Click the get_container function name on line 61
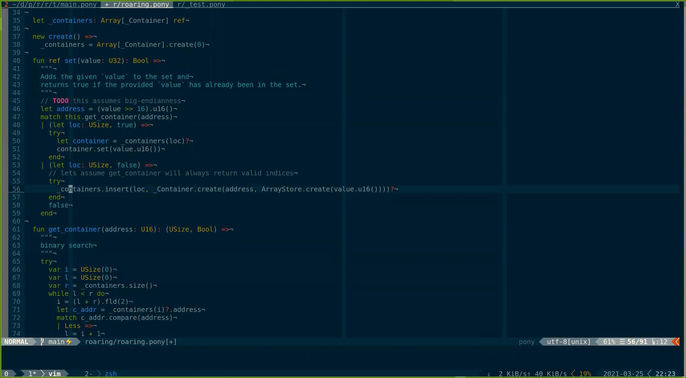Image resolution: width=686 pixels, height=378 pixels. 75,229
